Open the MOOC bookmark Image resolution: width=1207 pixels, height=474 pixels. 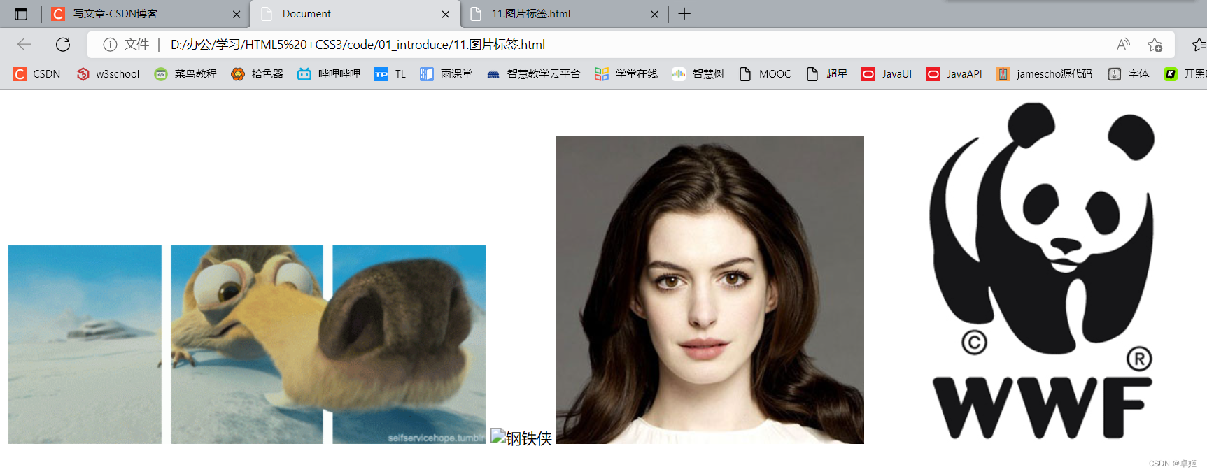765,74
